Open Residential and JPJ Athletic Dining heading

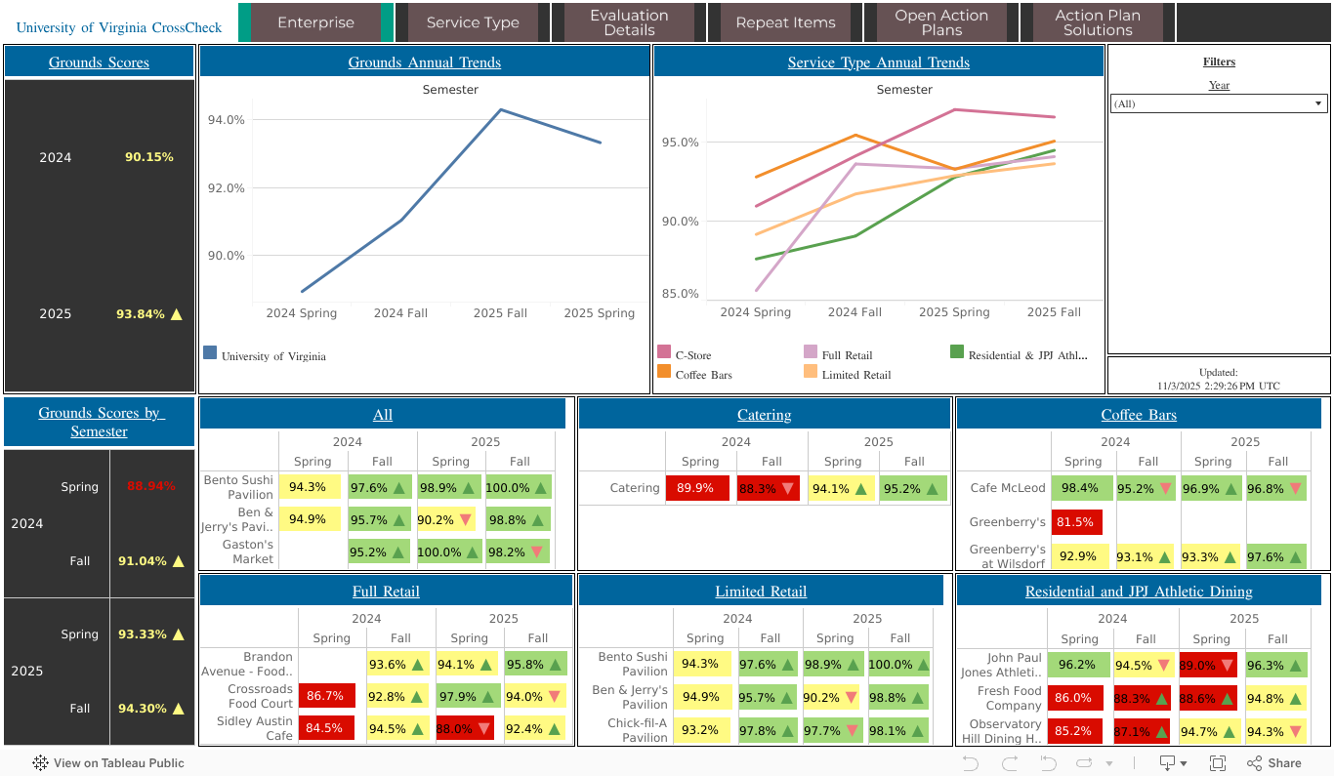coord(1139,592)
